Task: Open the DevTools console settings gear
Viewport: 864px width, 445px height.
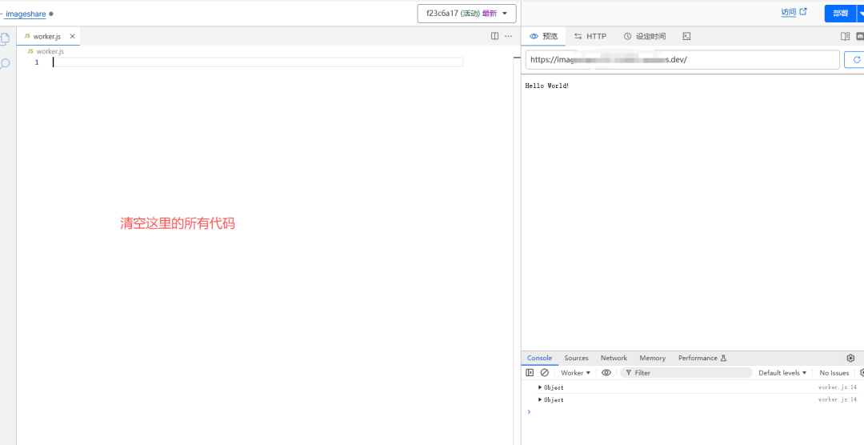Action: click(850, 358)
